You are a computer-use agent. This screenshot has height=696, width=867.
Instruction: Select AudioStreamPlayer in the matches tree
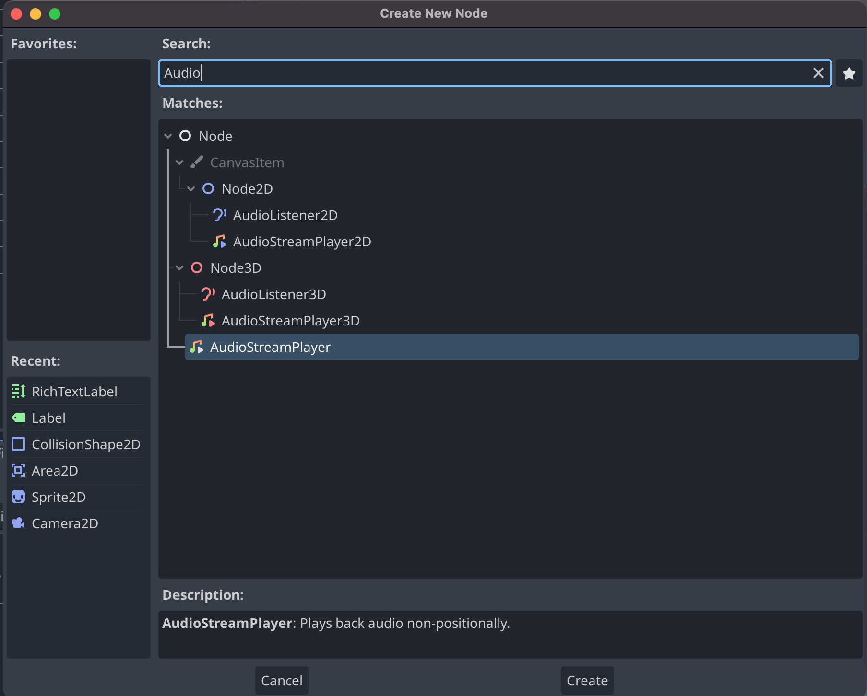coord(270,347)
